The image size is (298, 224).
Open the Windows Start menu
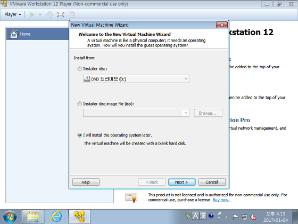click(10, 217)
